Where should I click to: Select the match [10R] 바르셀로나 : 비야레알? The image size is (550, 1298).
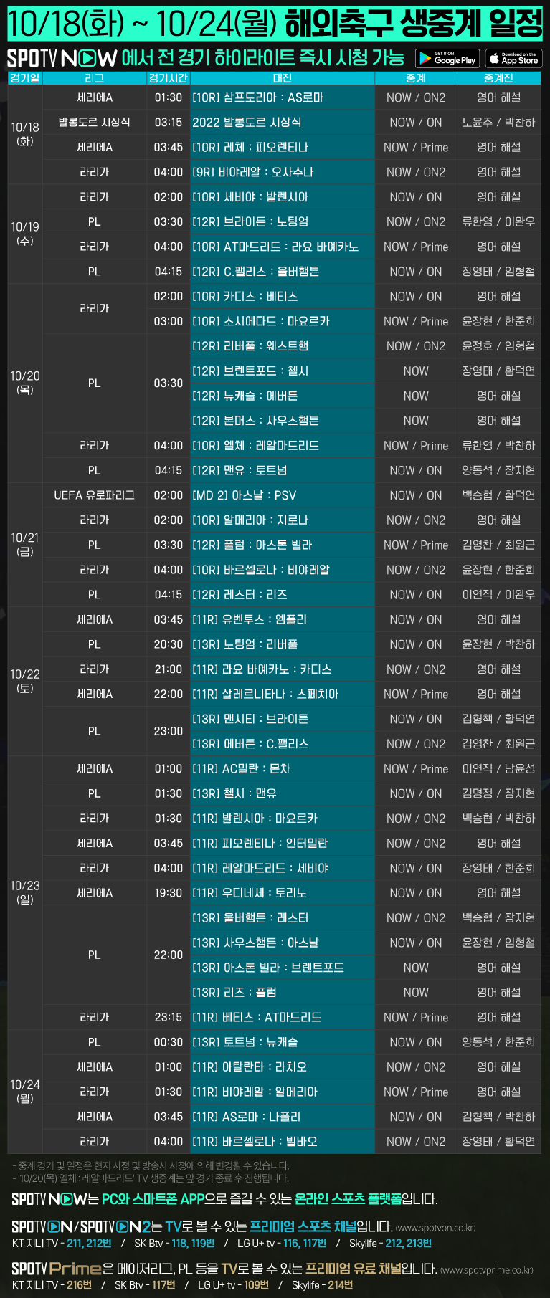coord(283,570)
